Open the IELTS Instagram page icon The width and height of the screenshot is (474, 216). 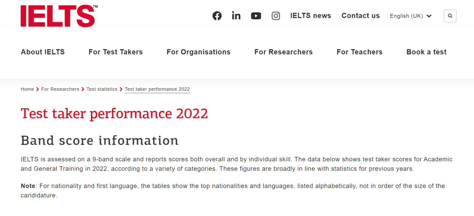click(x=276, y=16)
